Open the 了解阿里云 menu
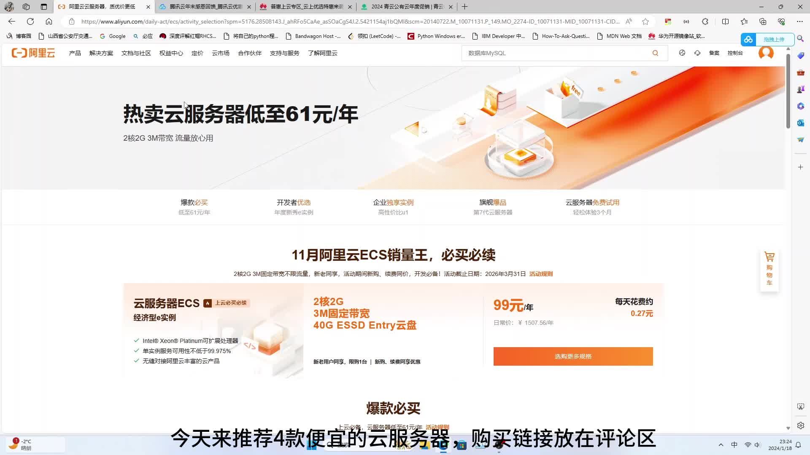The height and width of the screenshot is (455, 810). tap(323, 53)
